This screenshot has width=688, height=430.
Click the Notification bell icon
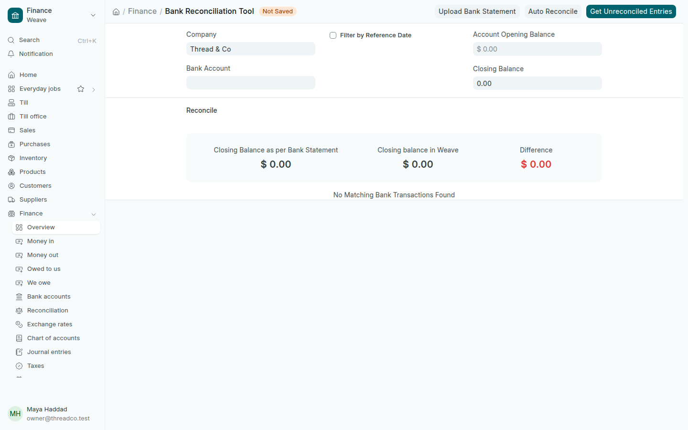point(11,54)
